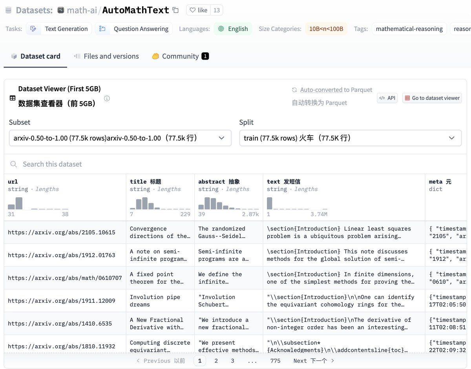This screenshot has height=369, width=471.
Task: Open row url arxiv.org/abs/1912.01763
Action: 62,255
